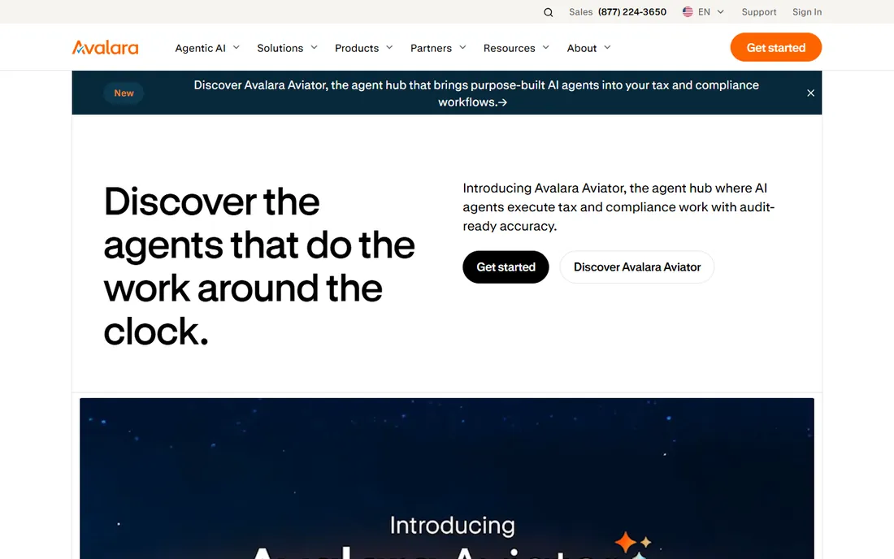Click the chevron beside Partners
Viewport: 894px width, 559px height.
462,47
